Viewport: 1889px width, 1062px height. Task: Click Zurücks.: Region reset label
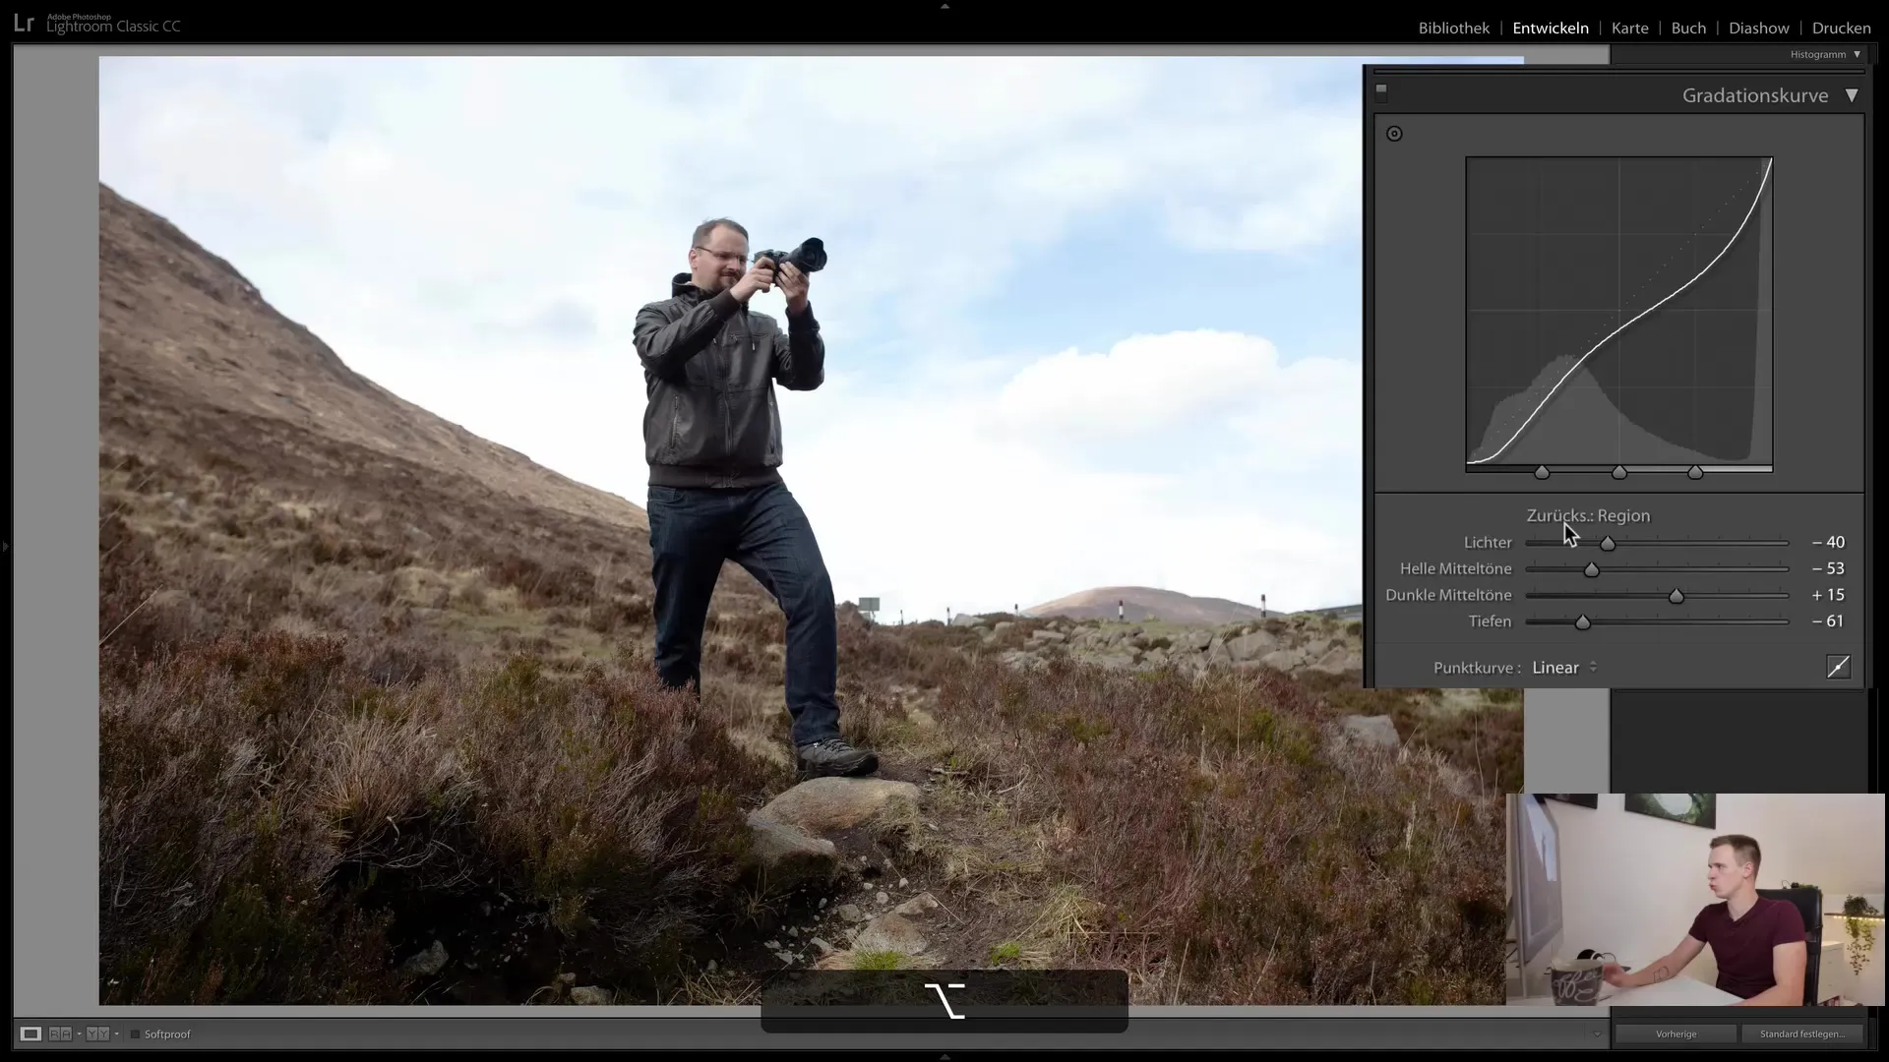point(1588,515)
